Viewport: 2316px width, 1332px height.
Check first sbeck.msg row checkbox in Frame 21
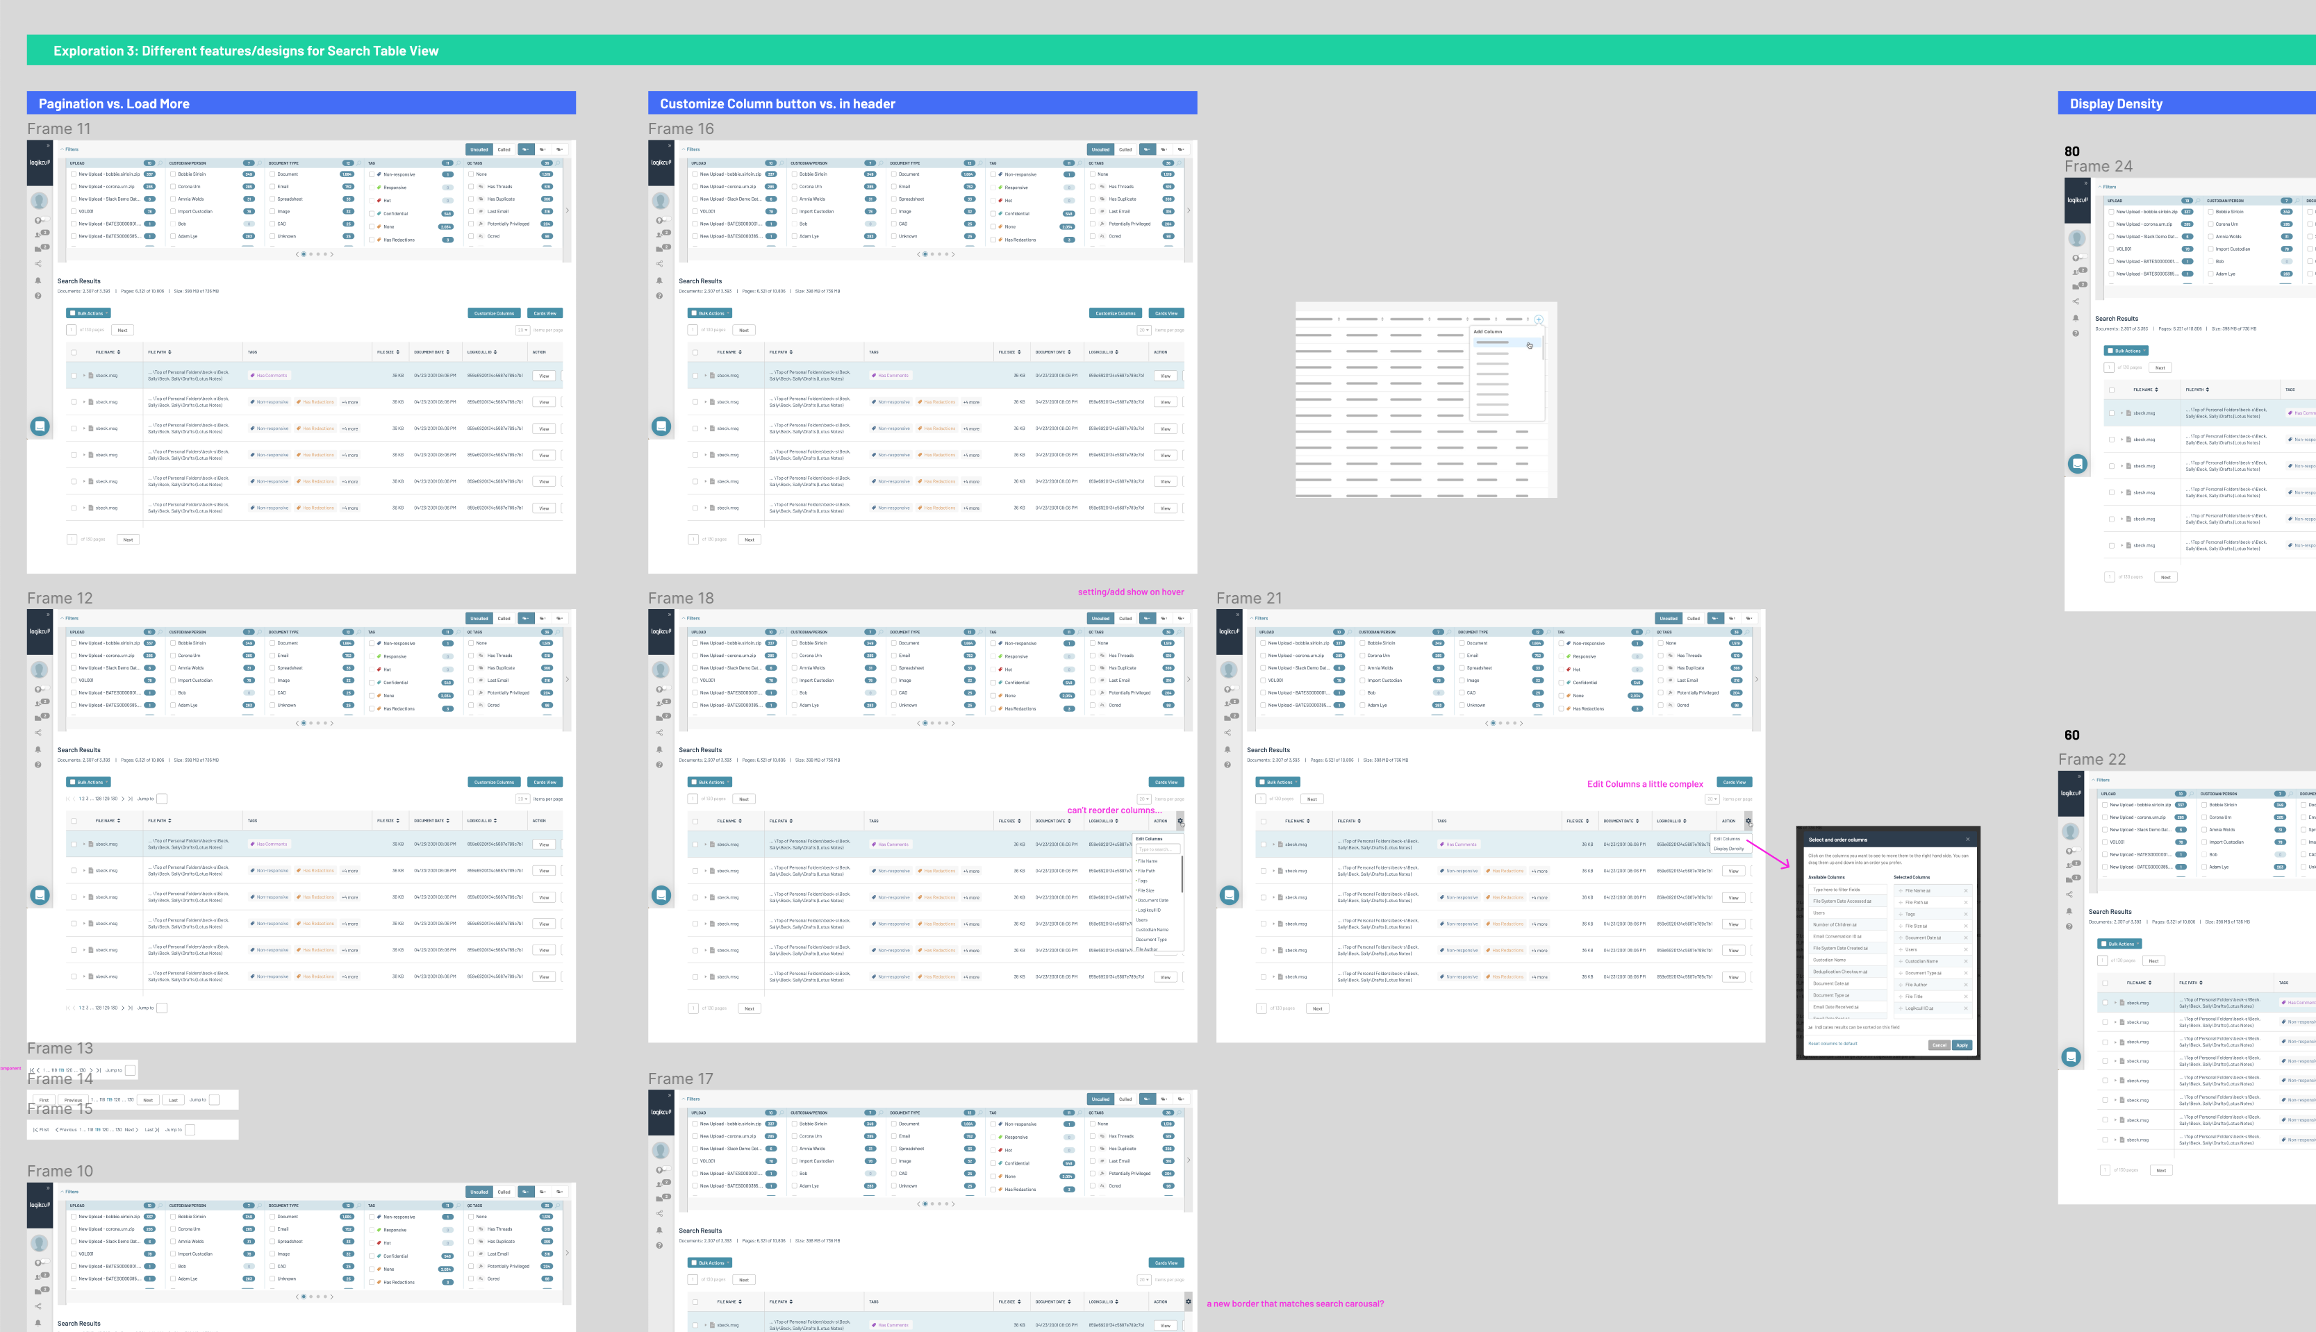[1264, 844]
